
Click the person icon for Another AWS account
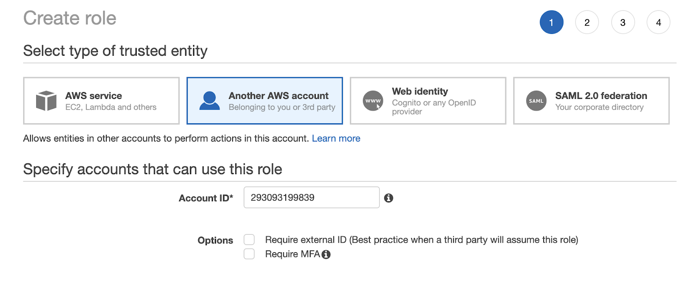coord(210,101)
